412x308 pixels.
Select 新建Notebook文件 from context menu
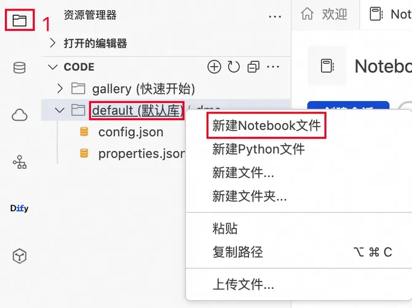pos(266,126)
